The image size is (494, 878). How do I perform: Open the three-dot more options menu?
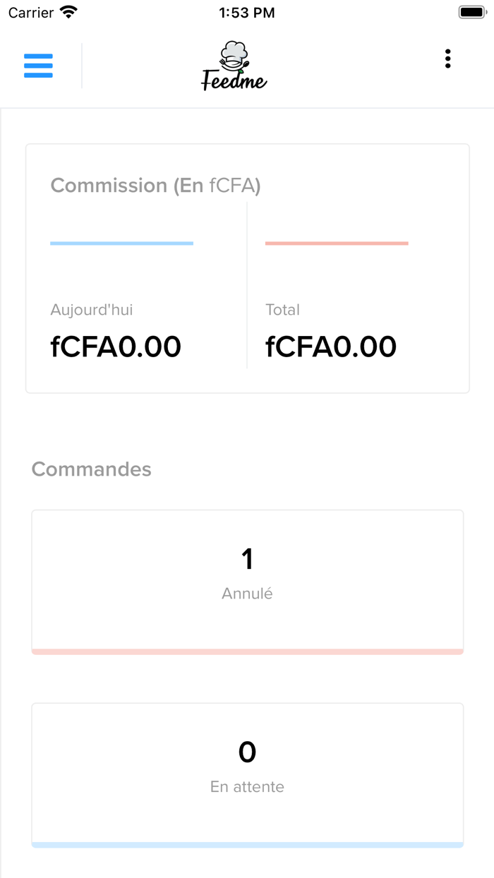click(x=447, y=59)
